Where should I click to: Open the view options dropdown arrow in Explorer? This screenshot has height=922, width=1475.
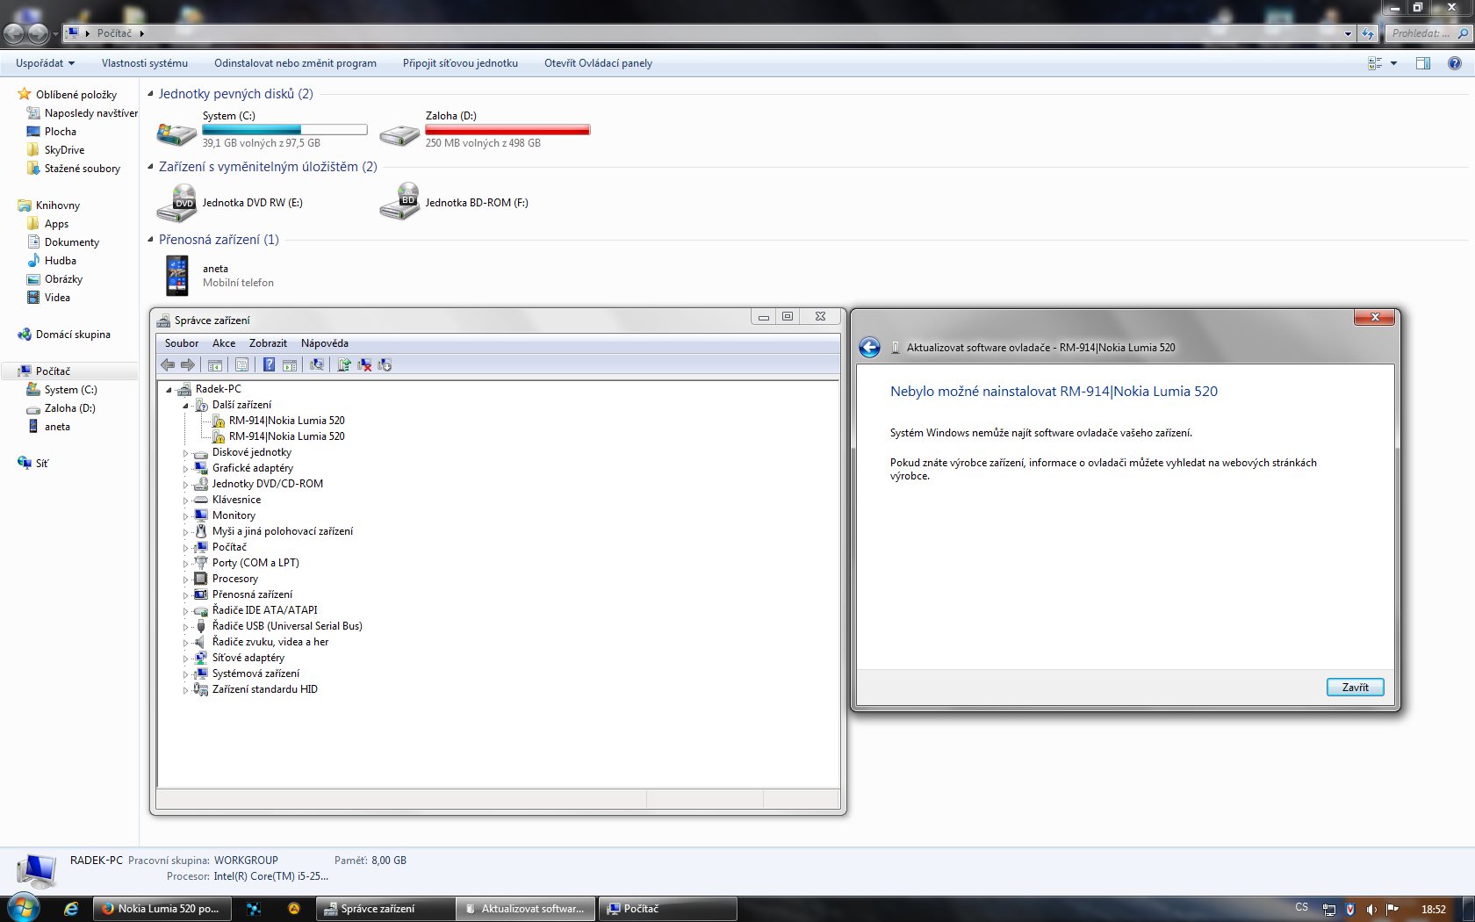point(1393,63)
